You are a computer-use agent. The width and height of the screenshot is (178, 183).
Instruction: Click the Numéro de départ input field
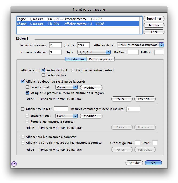pos(55,52)
